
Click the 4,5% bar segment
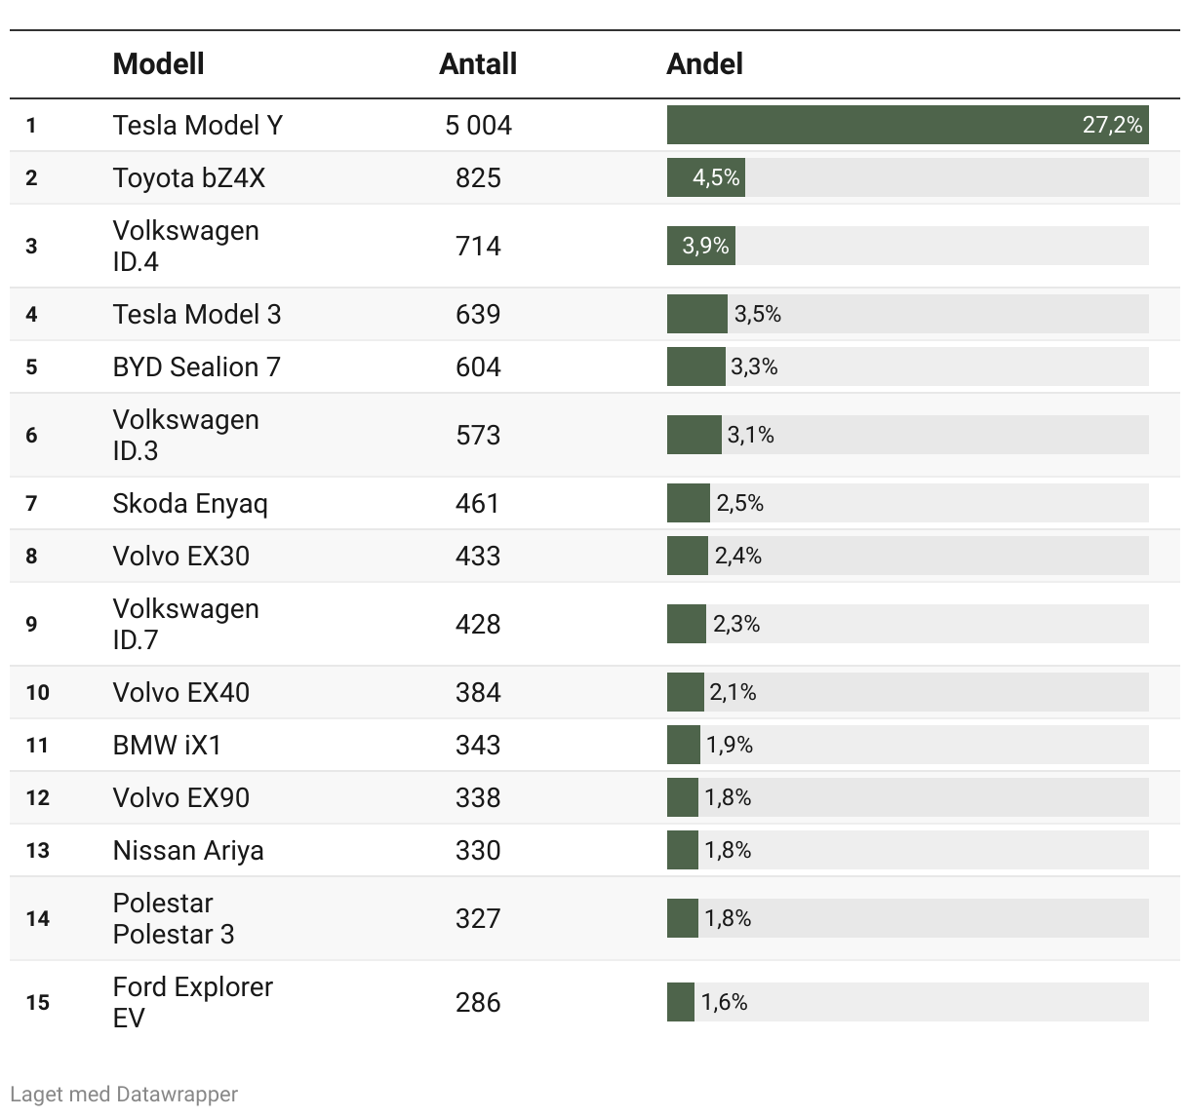706,178
